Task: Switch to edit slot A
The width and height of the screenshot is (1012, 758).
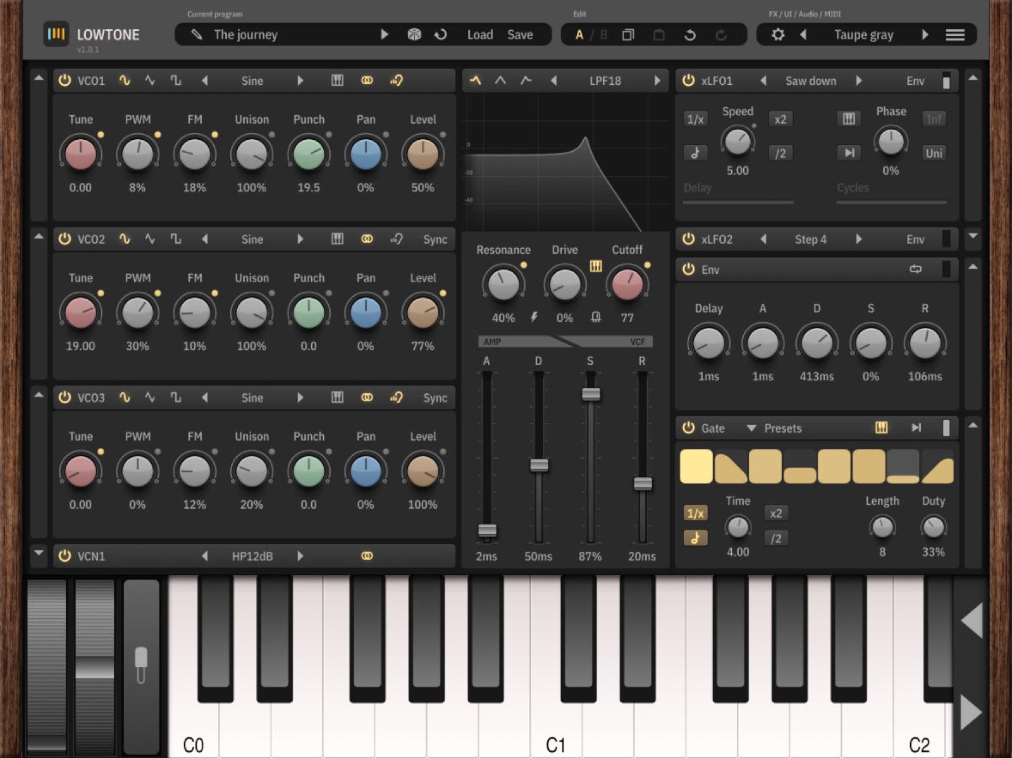Action: pos(579,35)
